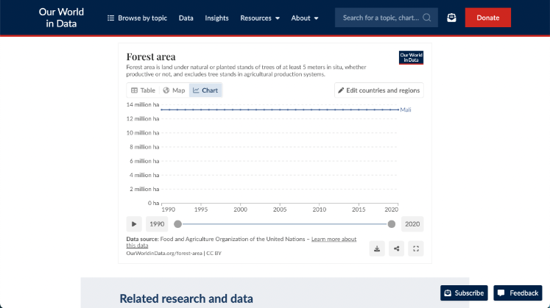
Task: Switch to the Table view
Action: 143,90
